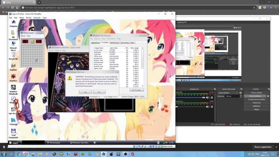This screenshot has height=157, width=279.
Task: Open the Game menu in the 3D Pinball window
Action: pyautogui.click(x=51, y=51)
